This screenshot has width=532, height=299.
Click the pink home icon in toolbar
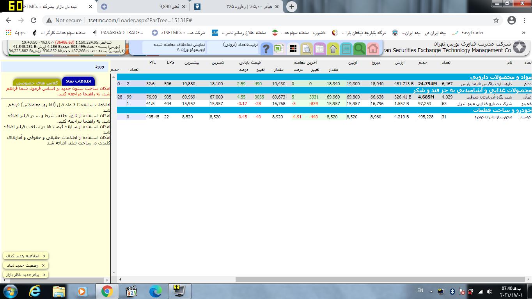372,49
